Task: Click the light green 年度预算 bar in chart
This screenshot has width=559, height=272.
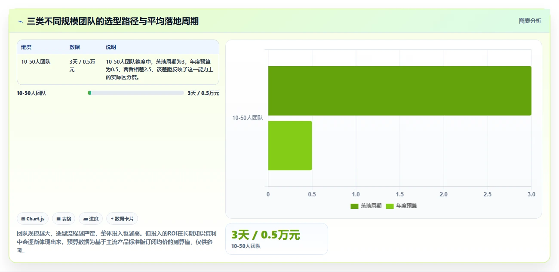Action: point(290,146)
